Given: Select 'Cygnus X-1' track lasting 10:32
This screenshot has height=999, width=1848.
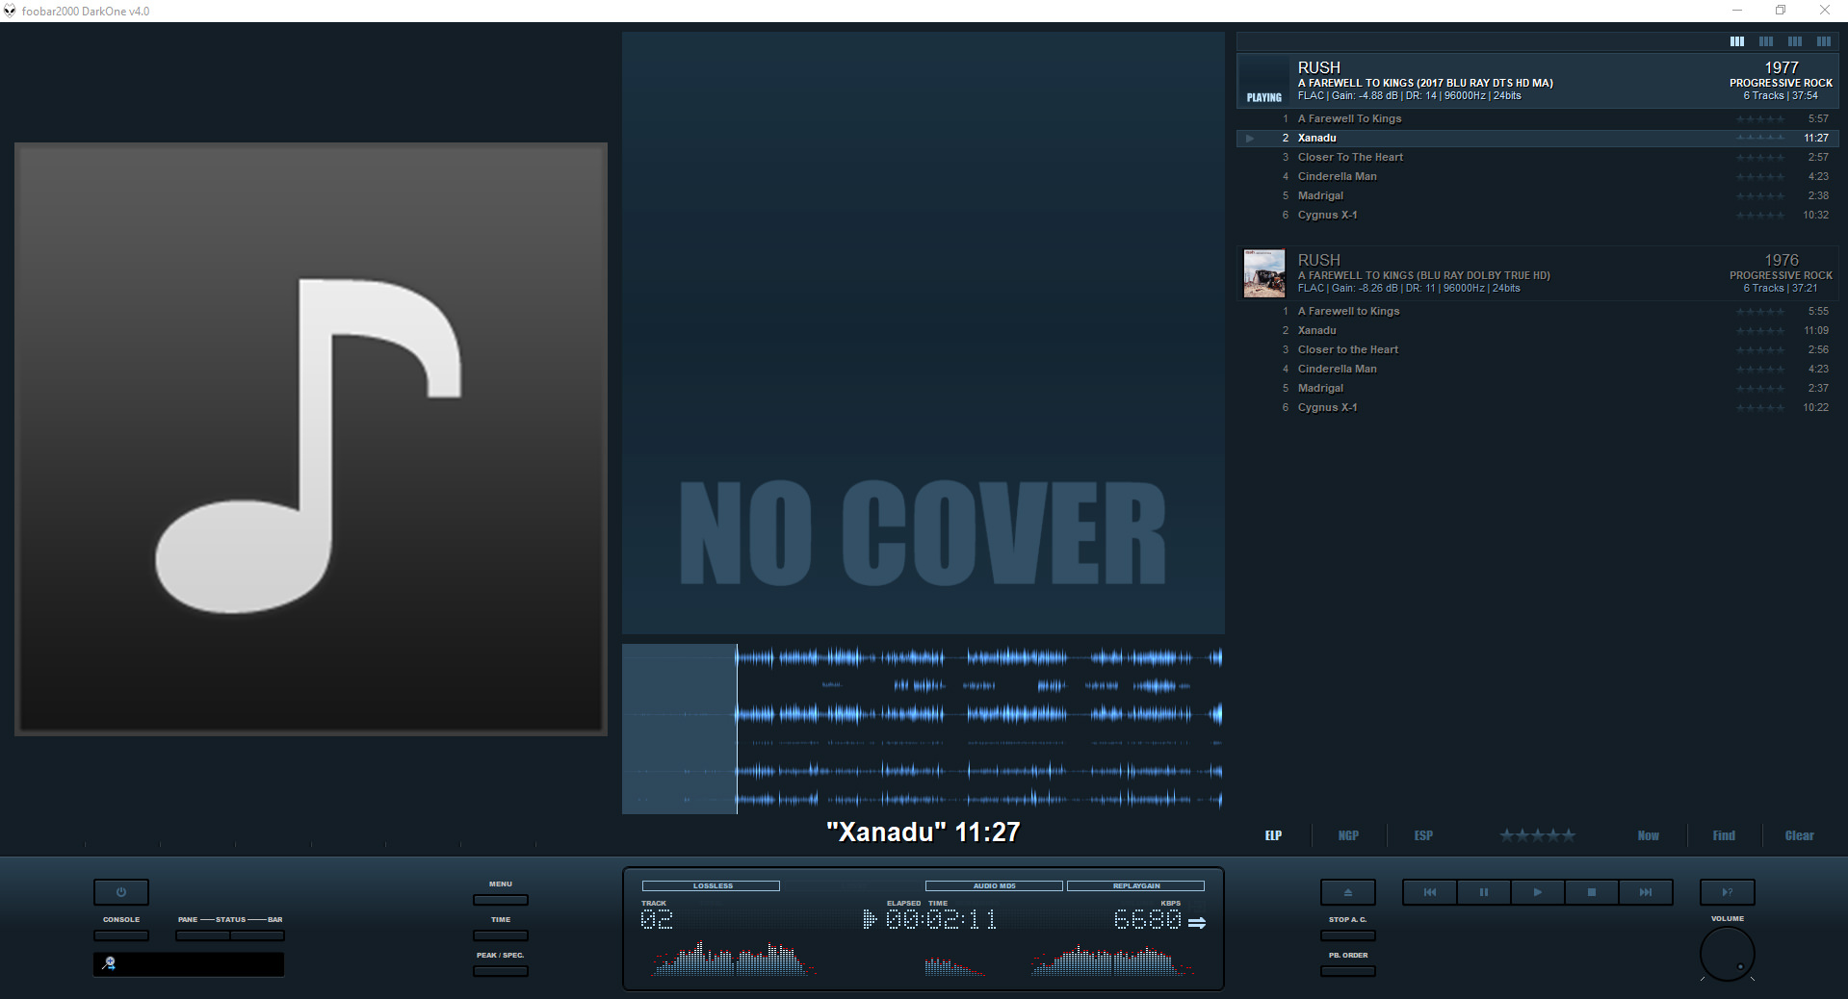Looking at the screenshot, I should 1538,215.
